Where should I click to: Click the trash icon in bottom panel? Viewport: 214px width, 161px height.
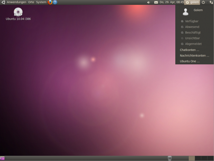click(x=169, y=158)
